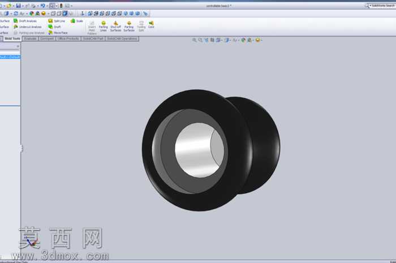Open the SolidWorks Search type dropdown arrow
Viewport: 396px width, 263px height.
pyautogui.click(x=370, y=6)
